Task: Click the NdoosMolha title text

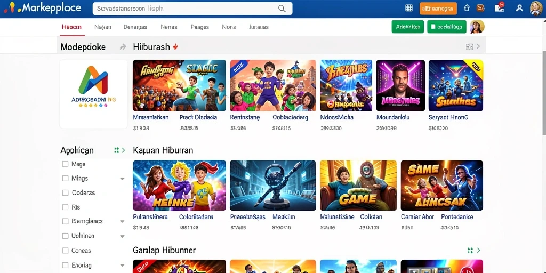Action: pos(337,118)
